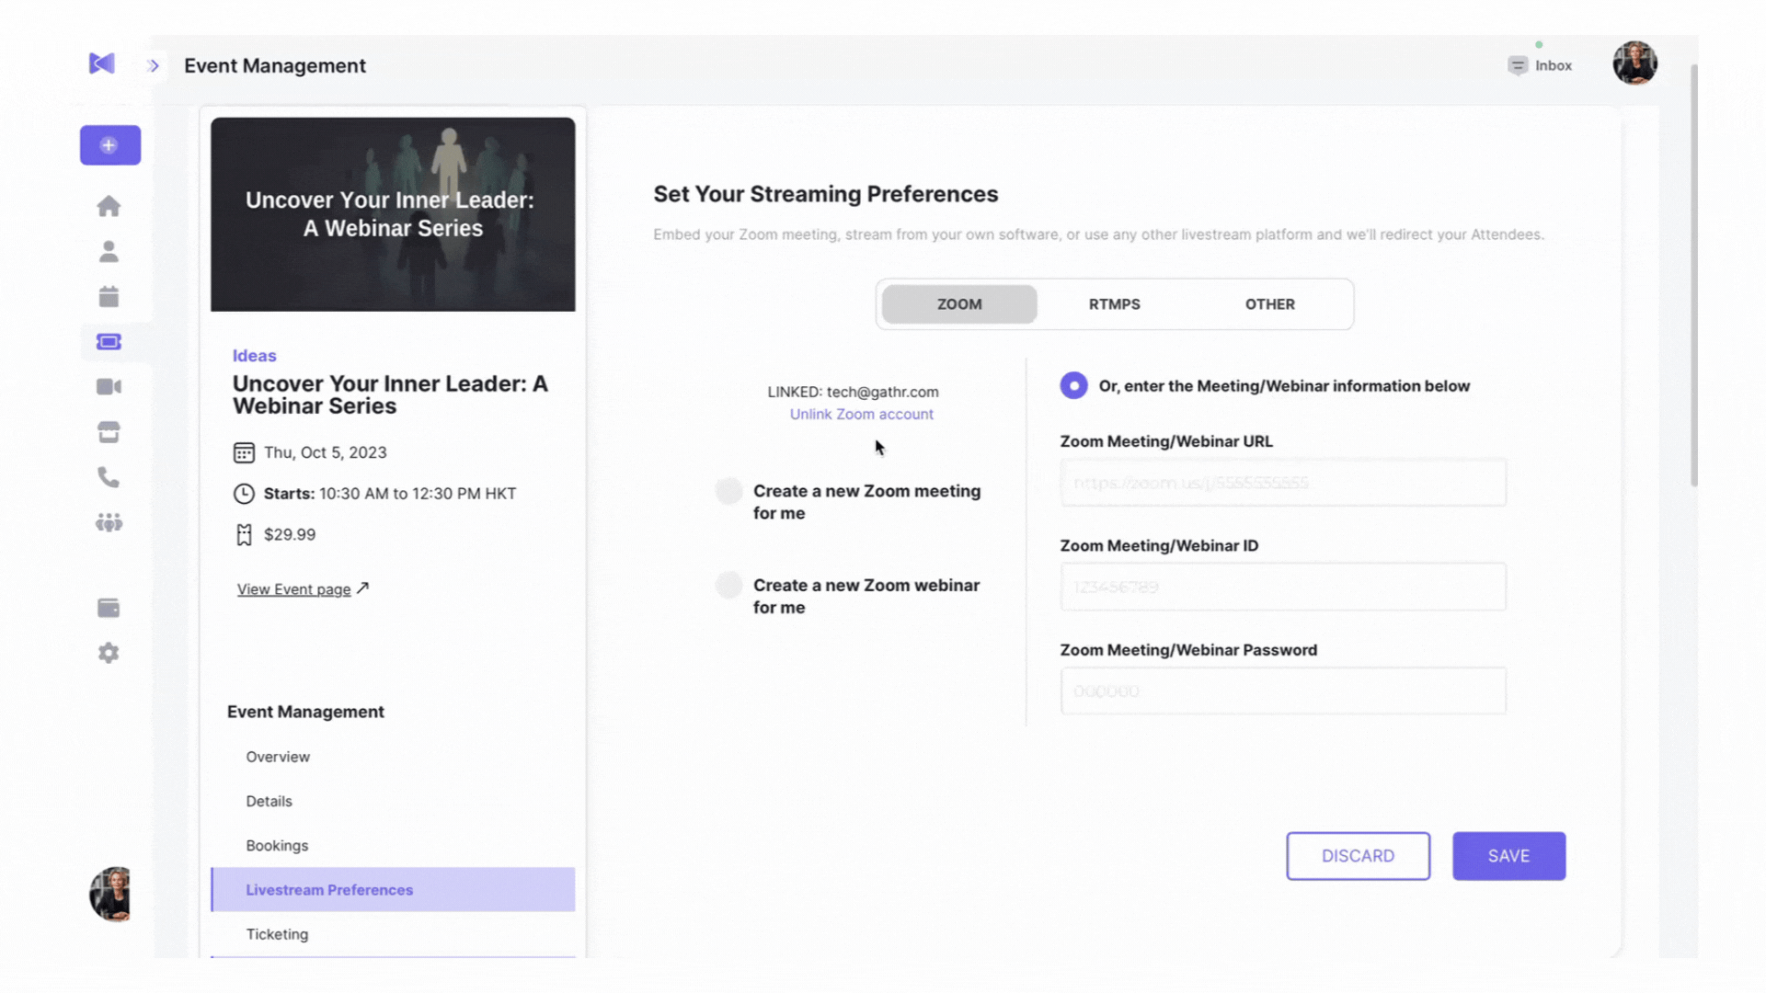The height and width of the screenshot is (993, 1766).
Task: Select Create a new Zoom meeting option
Action: (729, 491)
